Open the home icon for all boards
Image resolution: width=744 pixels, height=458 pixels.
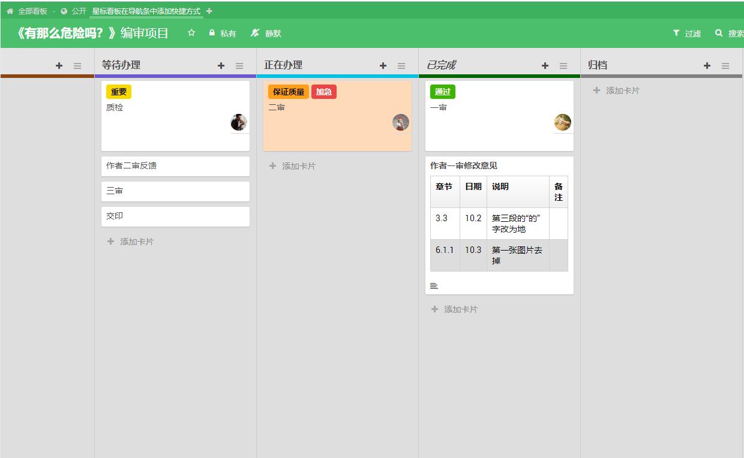[x=10, y=11]
